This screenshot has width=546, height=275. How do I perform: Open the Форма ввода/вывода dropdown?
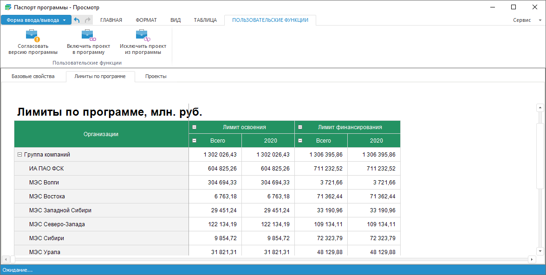pos(36,20)
